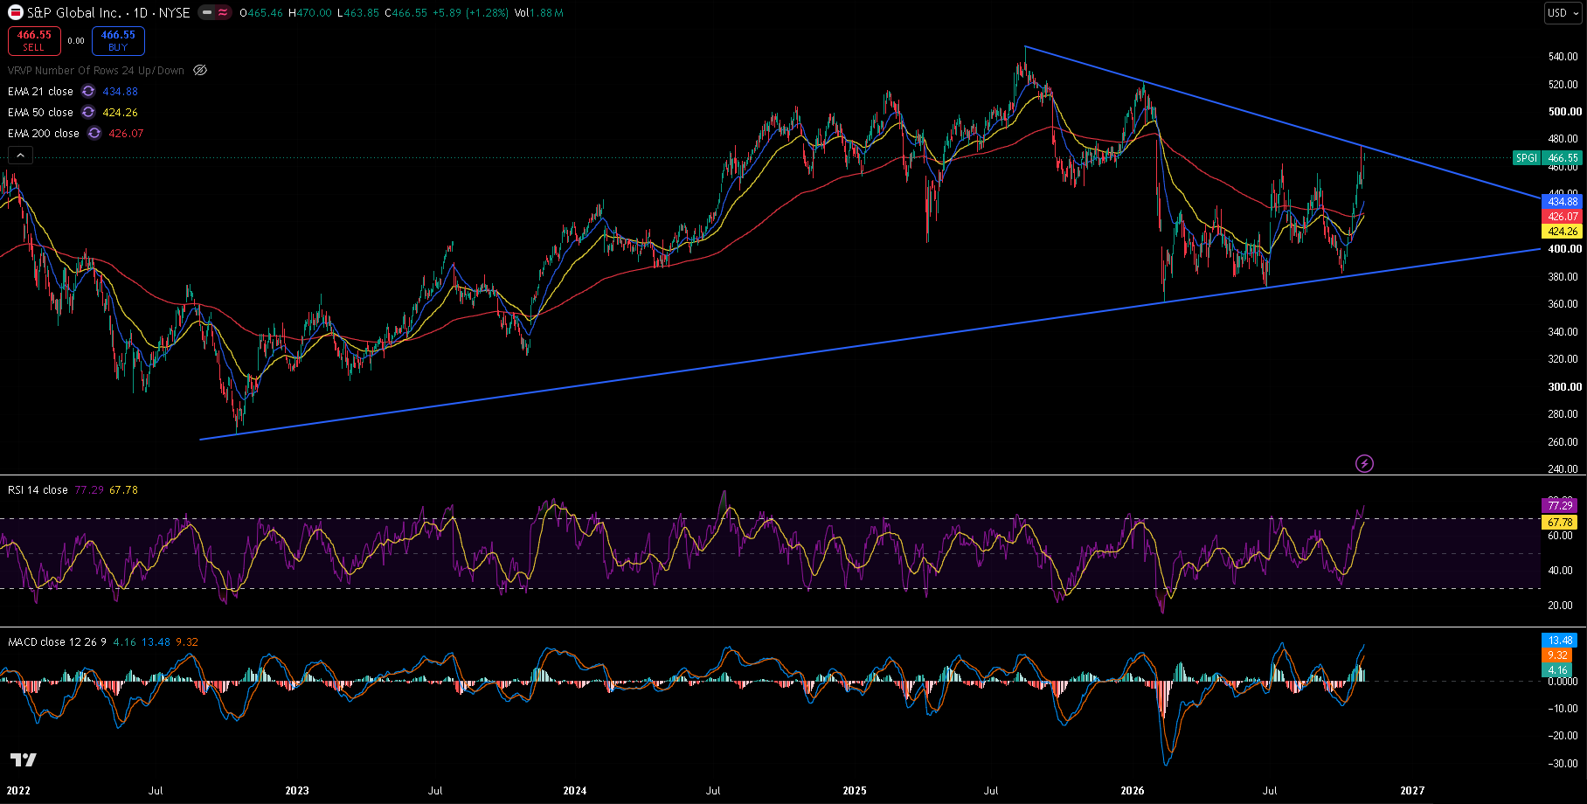
Task: Click the S&P Global symbol logo
Action: pyautogui.click(x=16, y=13)
